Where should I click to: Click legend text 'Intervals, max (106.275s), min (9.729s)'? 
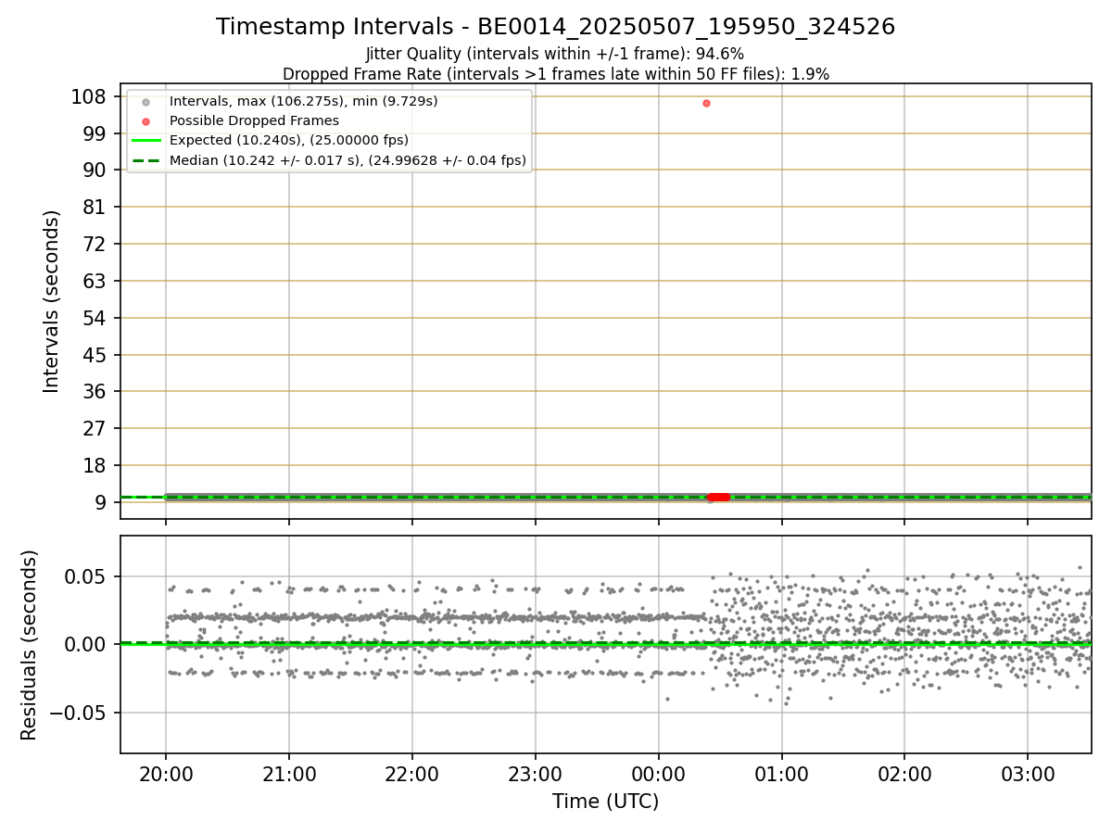point(304,101)
